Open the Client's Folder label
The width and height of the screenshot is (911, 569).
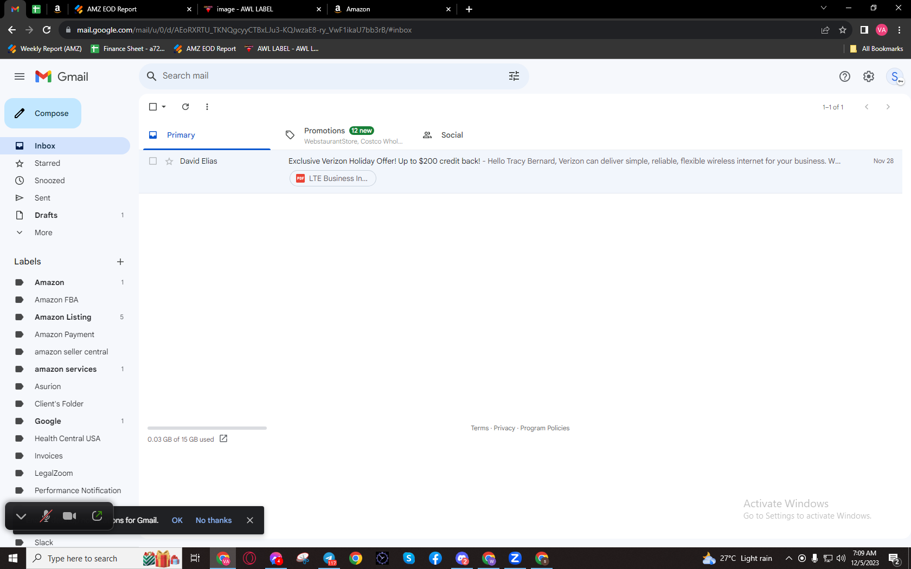[x=65, y=404]
